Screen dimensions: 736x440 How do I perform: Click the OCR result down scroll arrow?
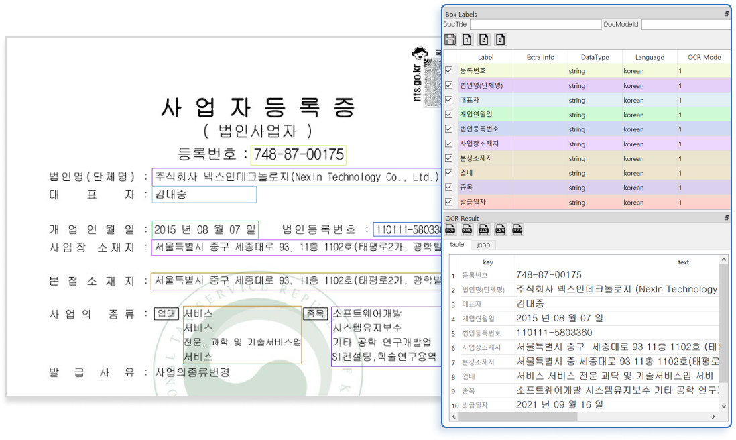[723, 406]
